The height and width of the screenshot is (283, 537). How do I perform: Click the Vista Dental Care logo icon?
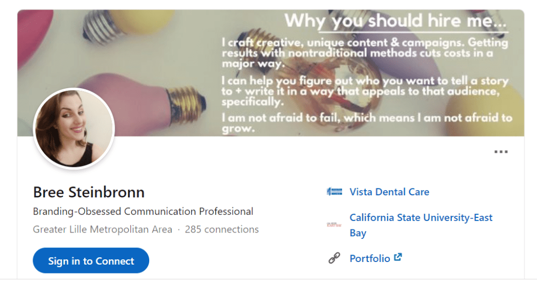[x=334, y=192]
